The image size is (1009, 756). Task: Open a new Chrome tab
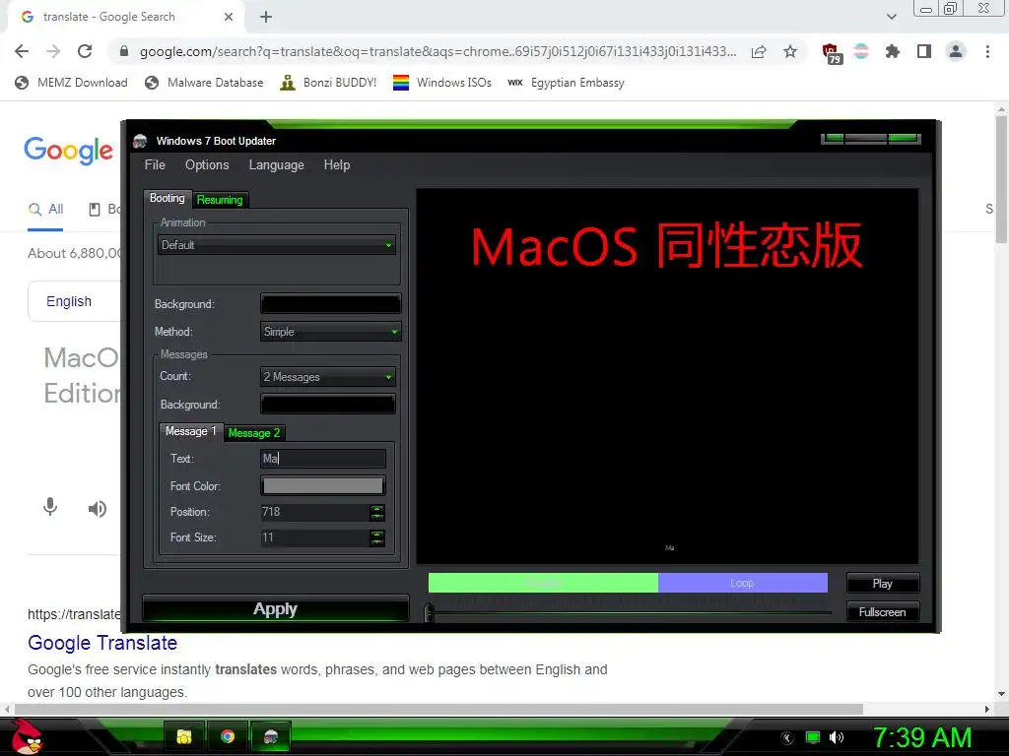click(x=266, y=18)
